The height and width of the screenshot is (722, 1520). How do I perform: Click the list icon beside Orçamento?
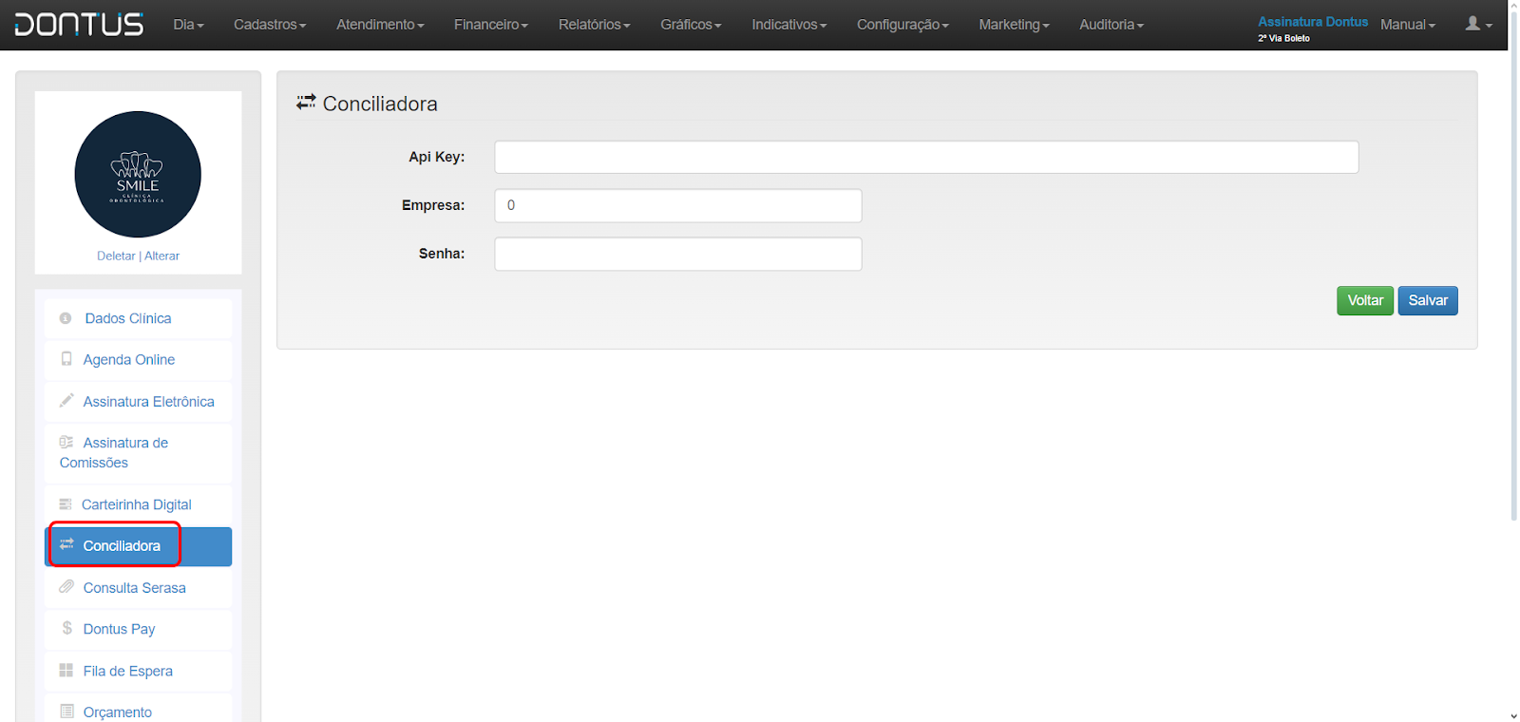point(66,711)
